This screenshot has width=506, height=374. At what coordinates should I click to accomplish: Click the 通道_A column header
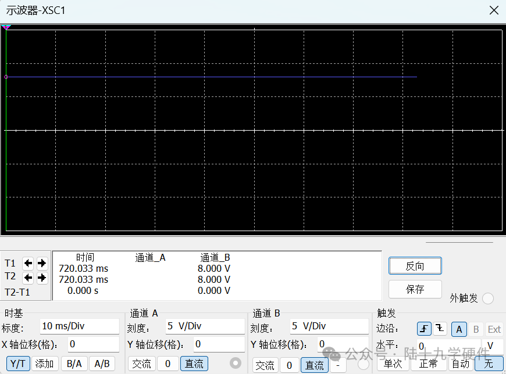pyautogui.click(x=150, y=258)
